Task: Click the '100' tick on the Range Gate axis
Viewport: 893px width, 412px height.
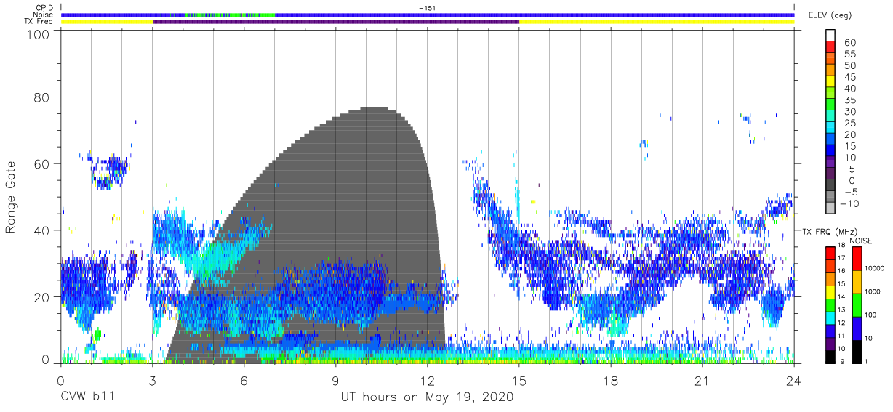Action: coord(39,34)
